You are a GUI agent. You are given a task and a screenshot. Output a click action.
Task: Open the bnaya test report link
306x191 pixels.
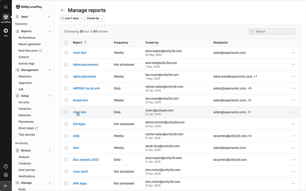tap(81, 100)
